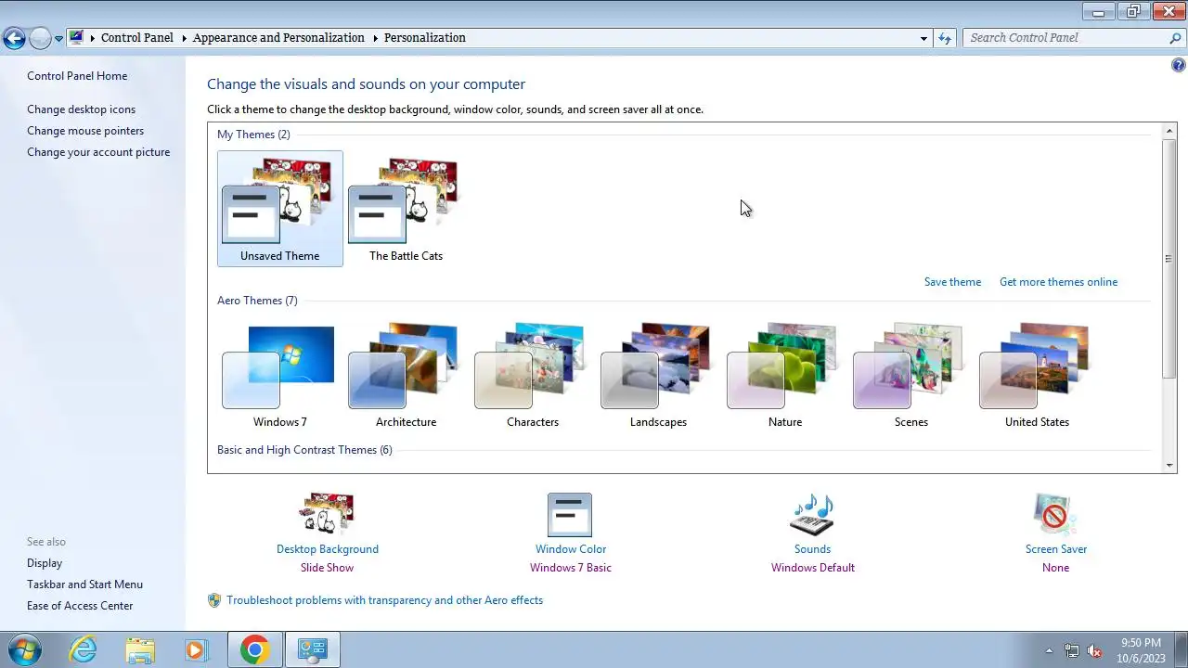Refresh the Control Panel page
Viewport: 1188px width, 668px height.
[x=945, y=38]
